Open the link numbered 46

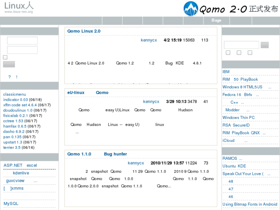pos(231,197)
